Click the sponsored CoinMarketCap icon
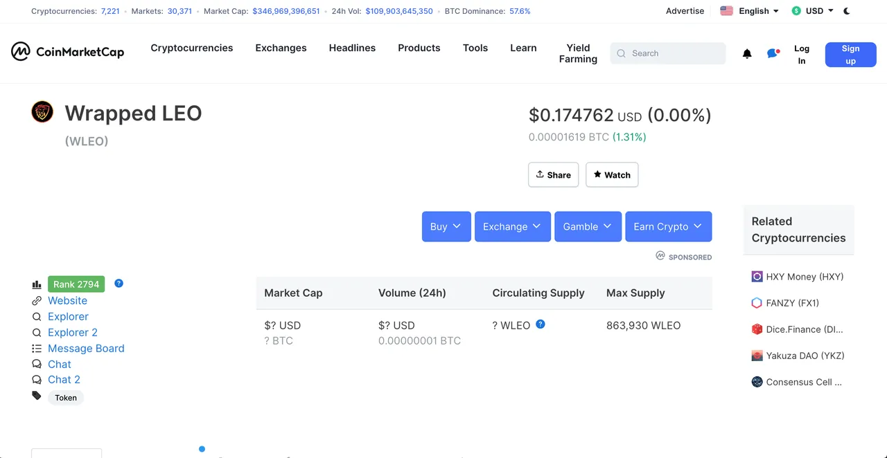Screen dimensions: 887x458 point(660,256)
